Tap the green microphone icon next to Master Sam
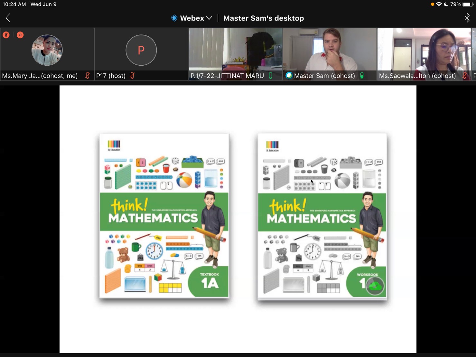 point(362,76)
